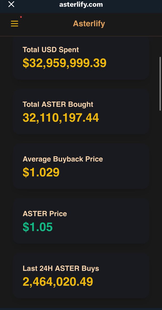
Task: Click the asterlify.com address text
Action: tap(81, 4)
